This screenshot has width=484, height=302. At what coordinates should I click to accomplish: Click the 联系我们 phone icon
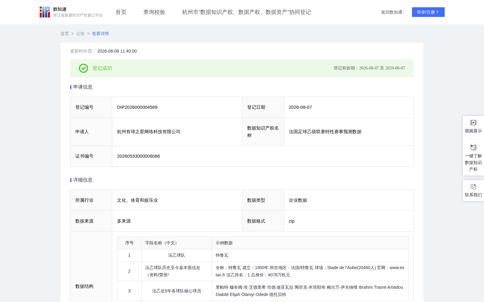coord(473,187)
